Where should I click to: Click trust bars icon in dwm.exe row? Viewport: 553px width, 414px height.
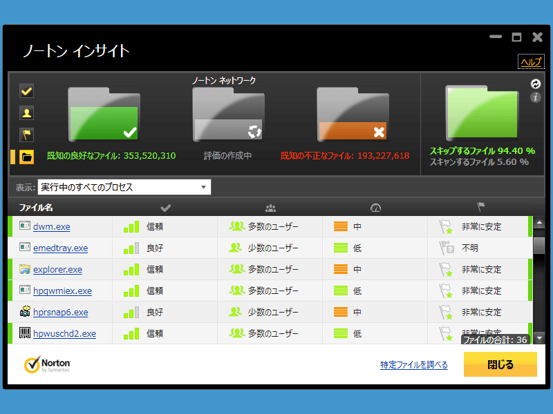click(131, 227)
